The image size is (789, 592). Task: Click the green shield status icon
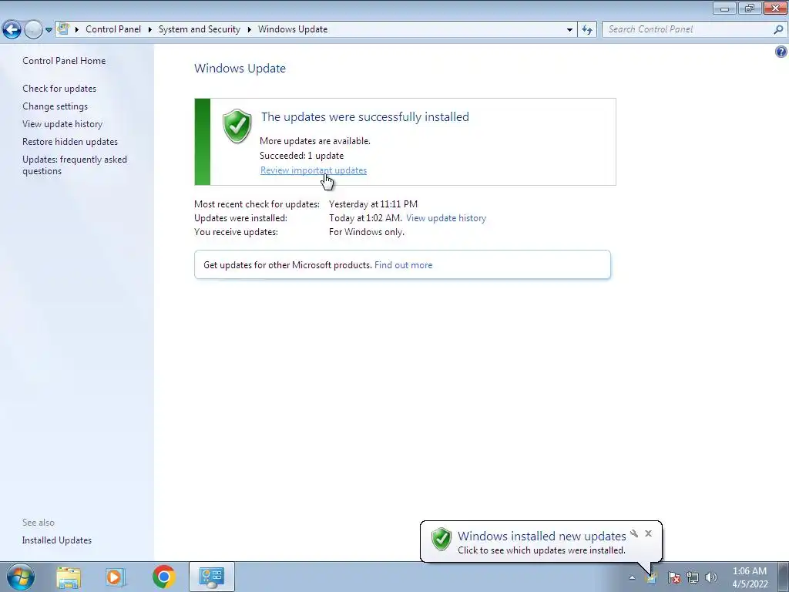237,126
